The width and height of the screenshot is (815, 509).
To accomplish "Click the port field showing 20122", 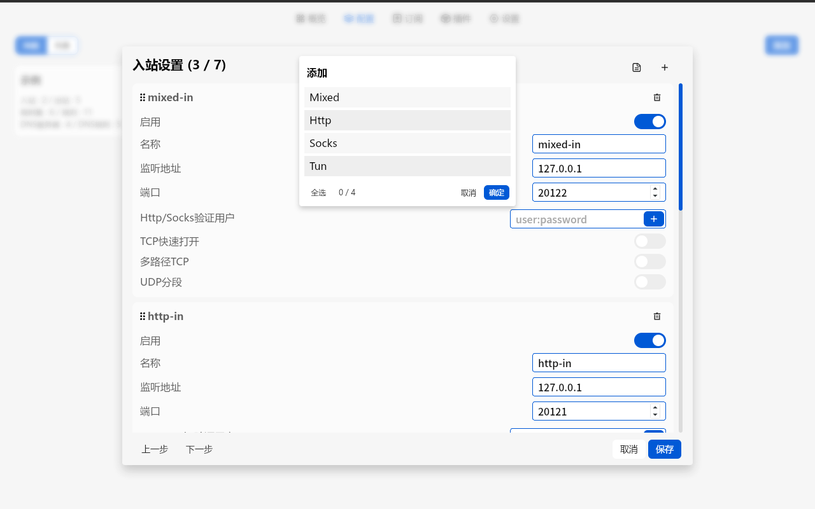I will 599,192.
